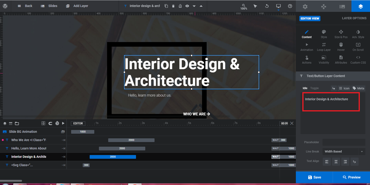Switch to the navigation options tab
This screenshot has width=370, height=185.
coord(323,6)
